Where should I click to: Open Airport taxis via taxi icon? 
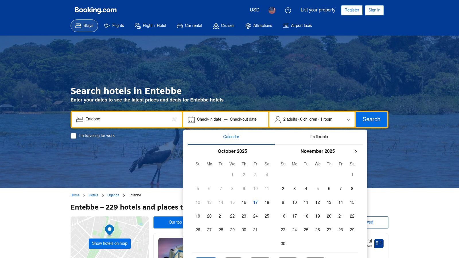286,26
